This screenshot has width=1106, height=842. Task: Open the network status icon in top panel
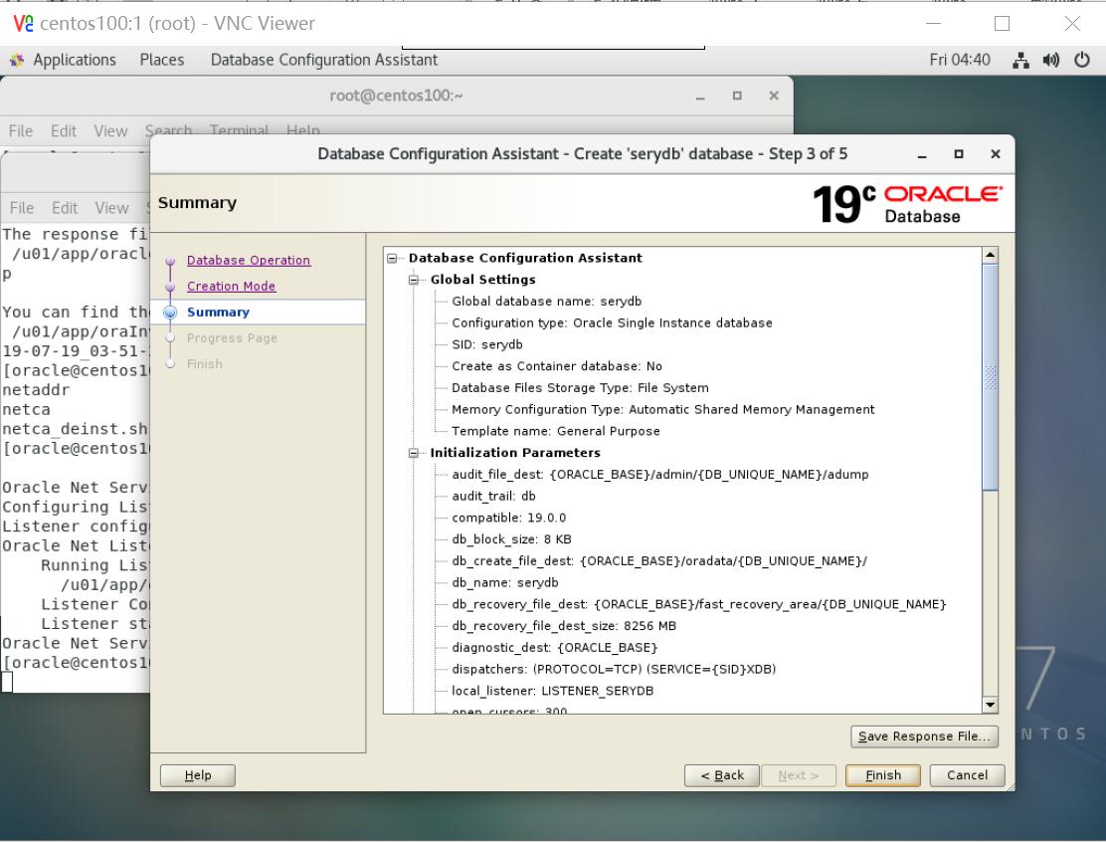[1020, 61]
